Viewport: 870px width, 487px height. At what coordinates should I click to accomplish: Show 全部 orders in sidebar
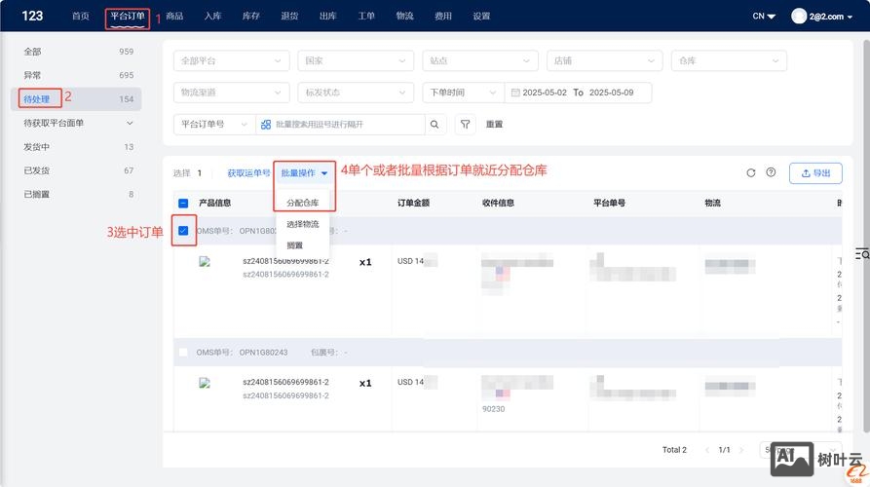click(76, 52)
